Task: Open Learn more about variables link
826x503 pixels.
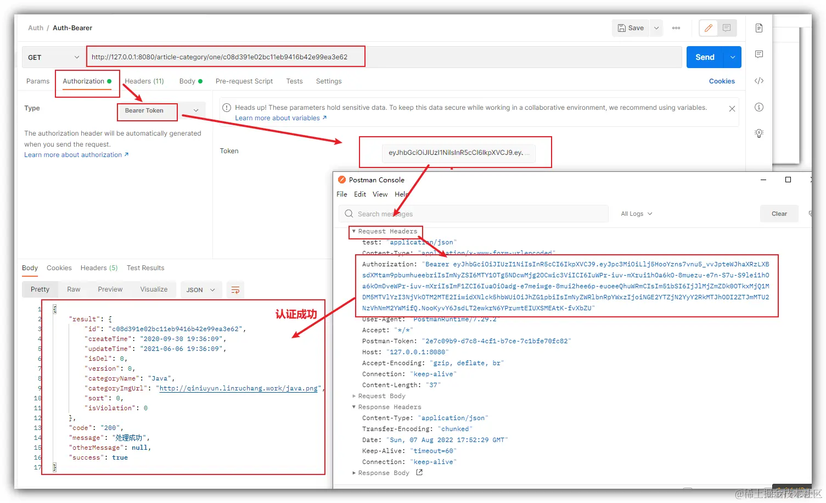Action: [x=281, y=118]
